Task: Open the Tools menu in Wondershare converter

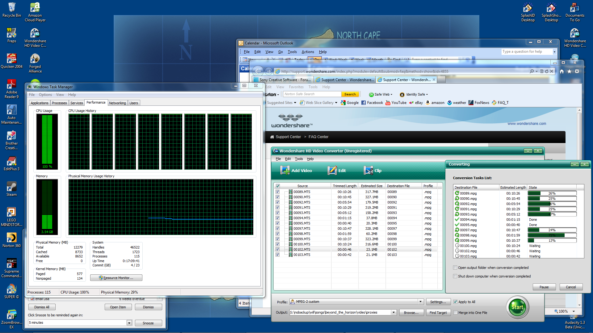Action: tap(299, 159)
